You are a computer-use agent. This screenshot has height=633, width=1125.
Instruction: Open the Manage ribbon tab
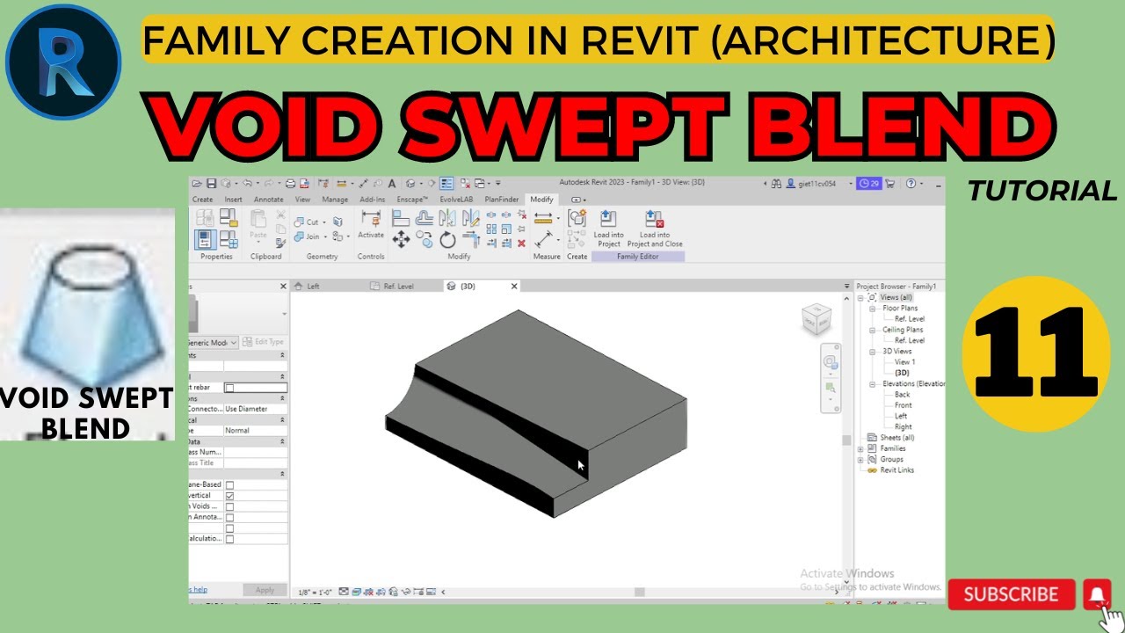tap(335, 200)
